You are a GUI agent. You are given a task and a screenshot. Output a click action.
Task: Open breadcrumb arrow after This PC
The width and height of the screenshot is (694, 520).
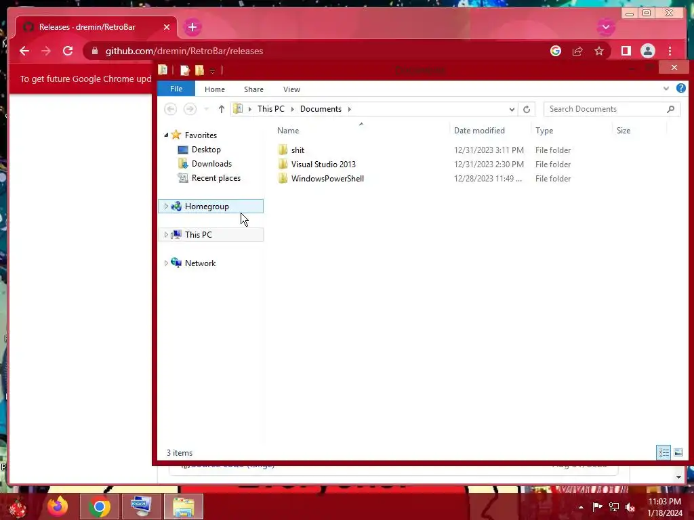coord(293,109)
